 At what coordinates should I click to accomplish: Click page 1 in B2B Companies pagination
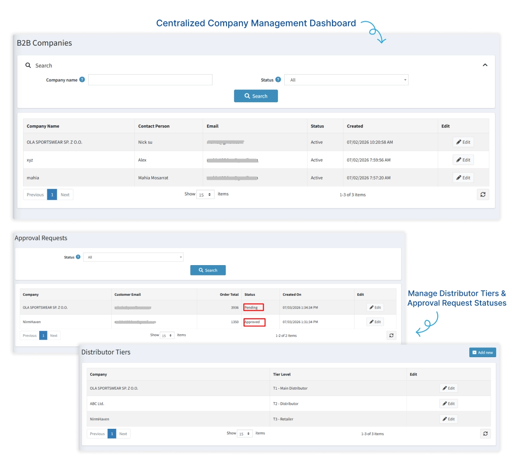click(x=52, y=194)
